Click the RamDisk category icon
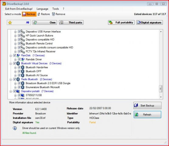 18,55
